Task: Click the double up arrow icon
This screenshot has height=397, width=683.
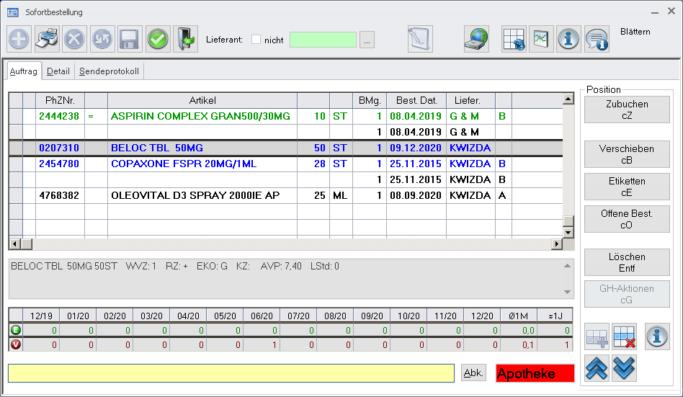Action: [x=597, y=367]
